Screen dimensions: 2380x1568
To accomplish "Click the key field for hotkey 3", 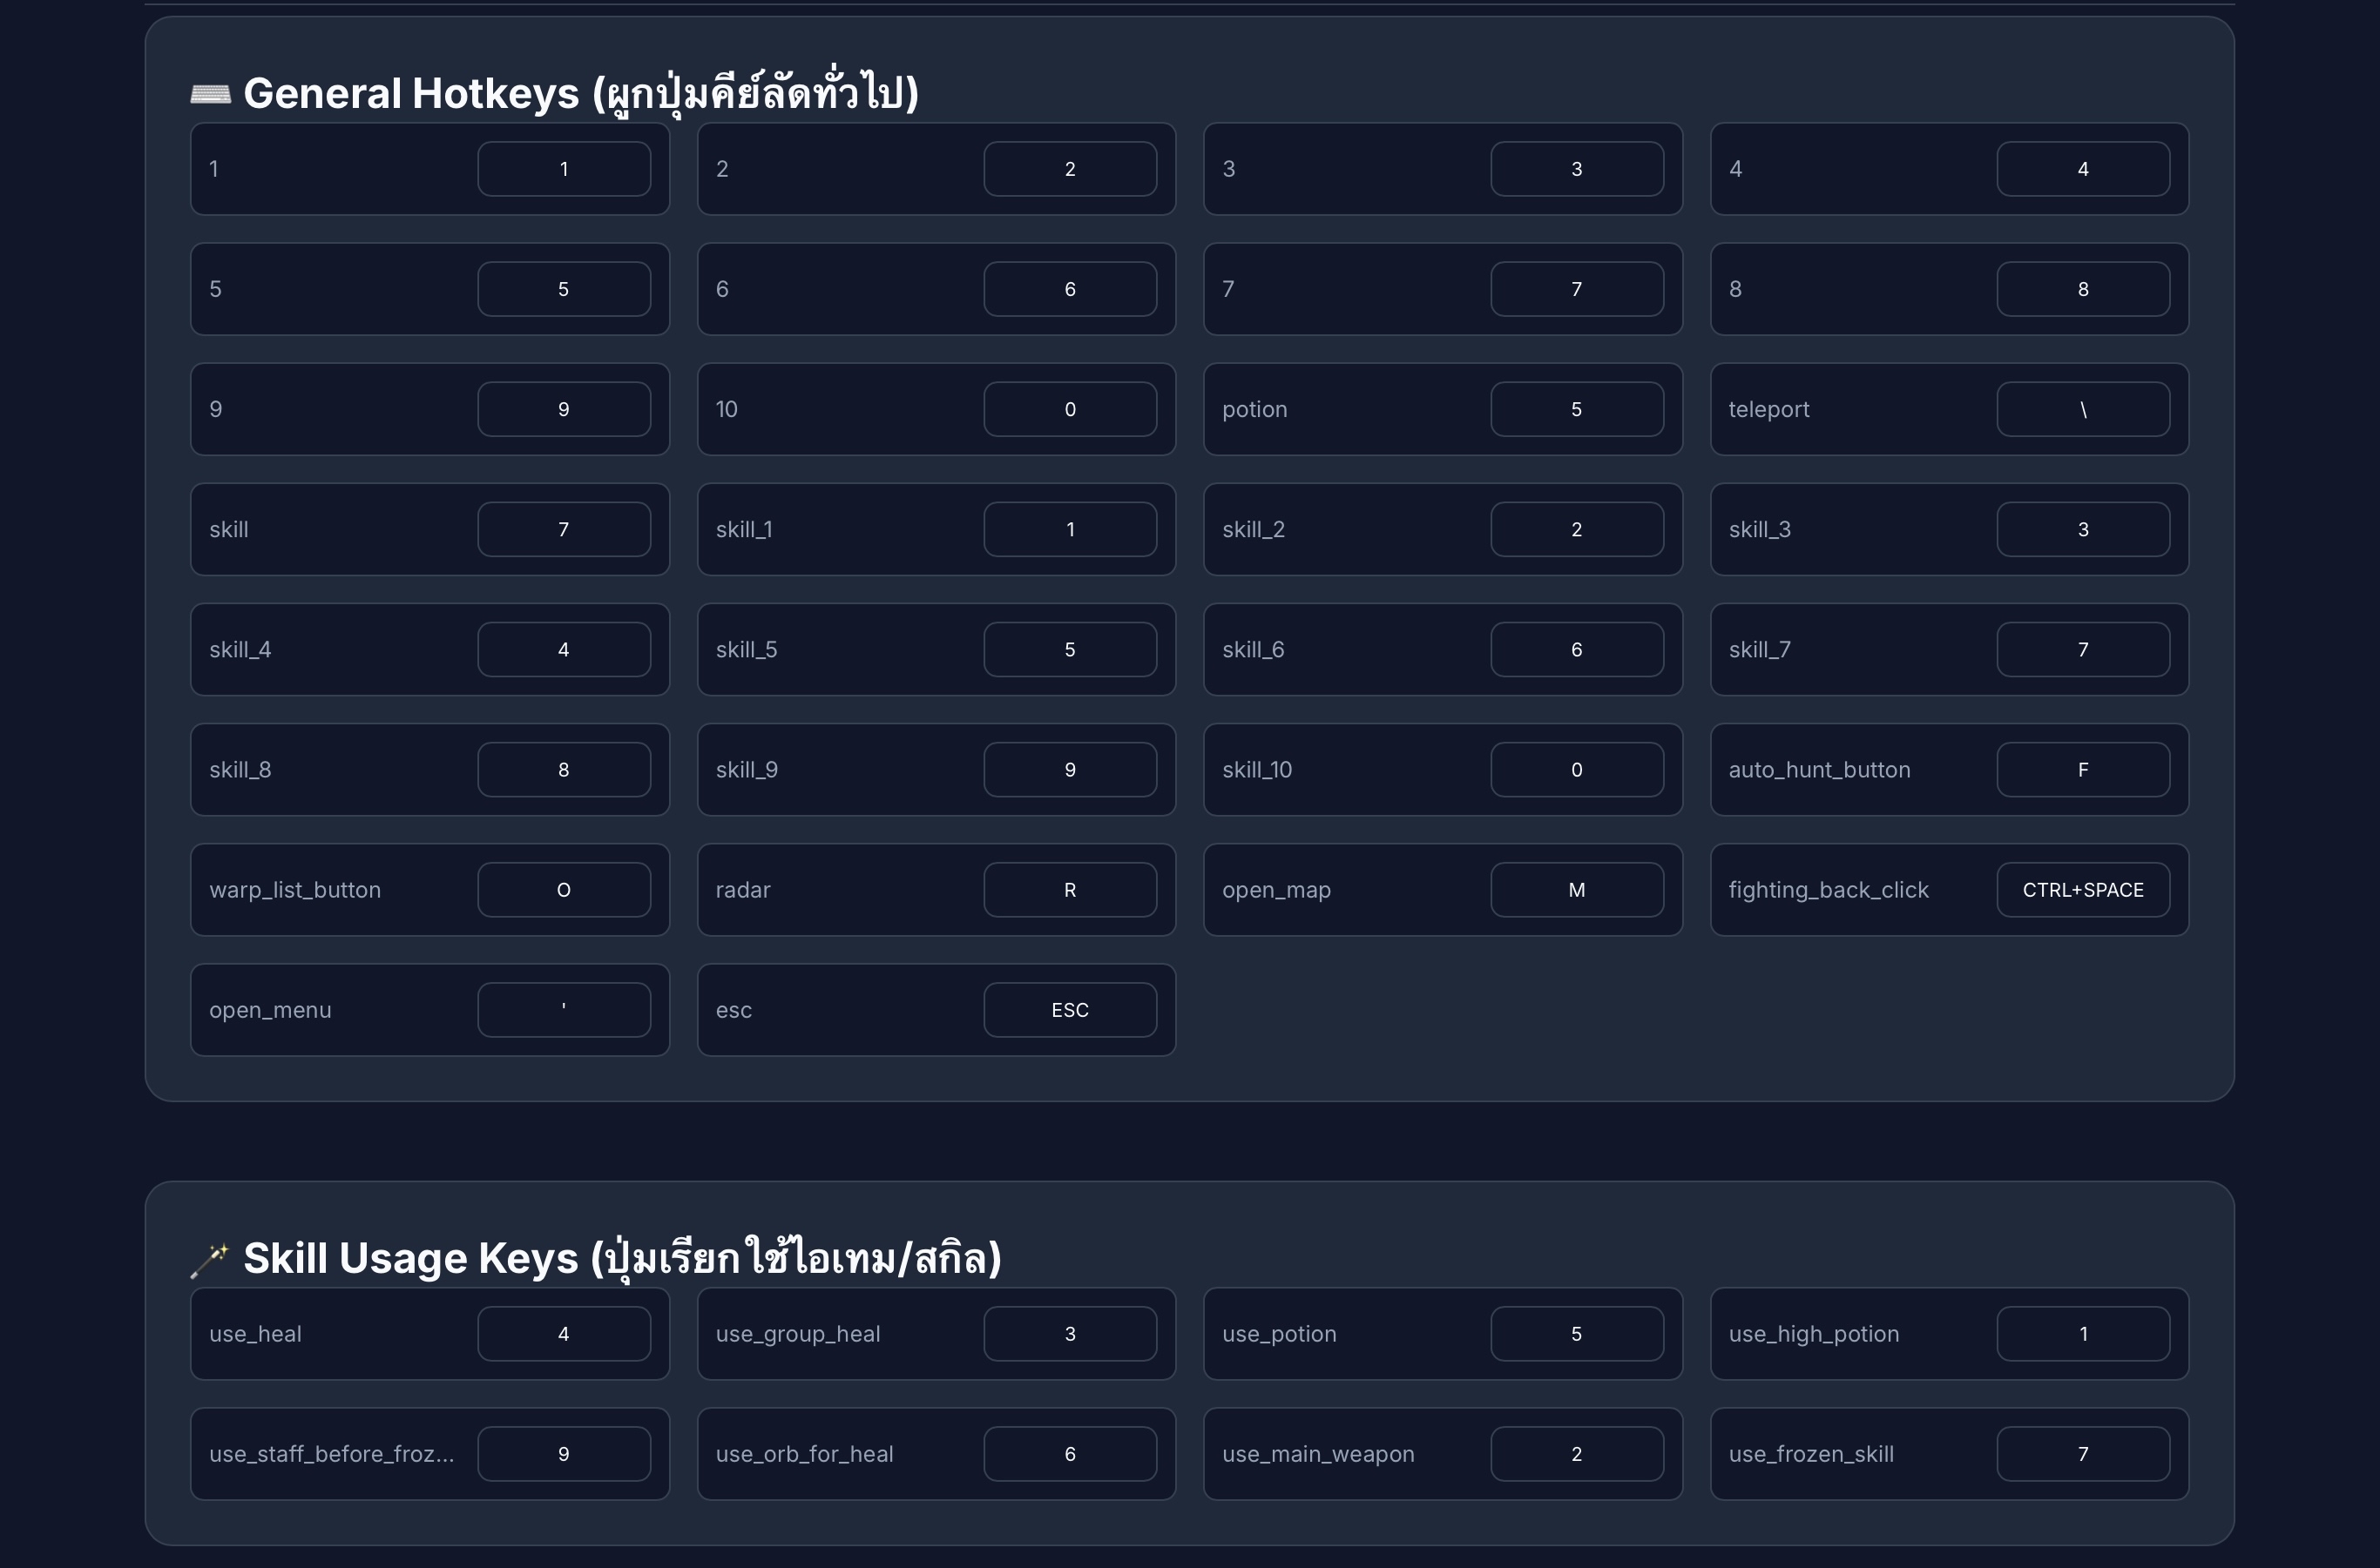I will pyautogui.click(x=1577, y=169).
